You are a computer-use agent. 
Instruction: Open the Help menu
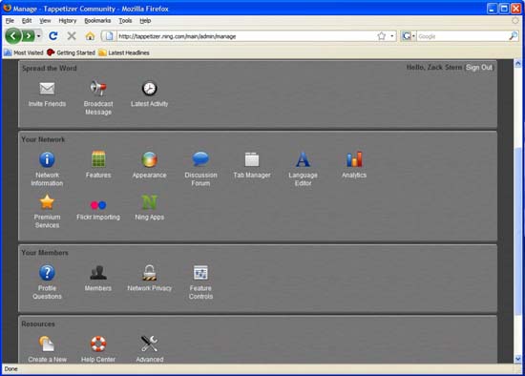(x=145, y=21)
